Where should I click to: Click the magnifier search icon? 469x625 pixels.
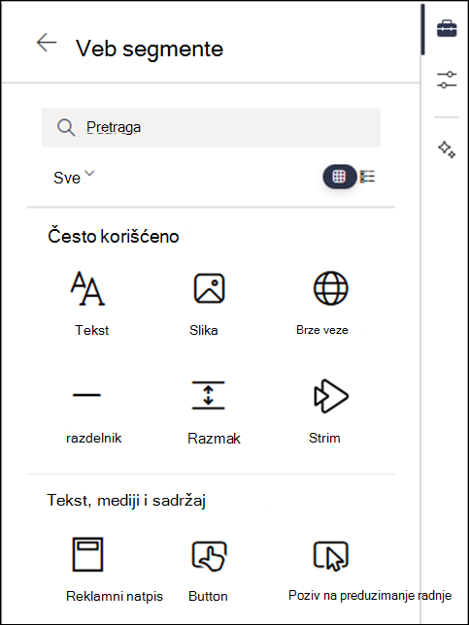coord(66,128)
